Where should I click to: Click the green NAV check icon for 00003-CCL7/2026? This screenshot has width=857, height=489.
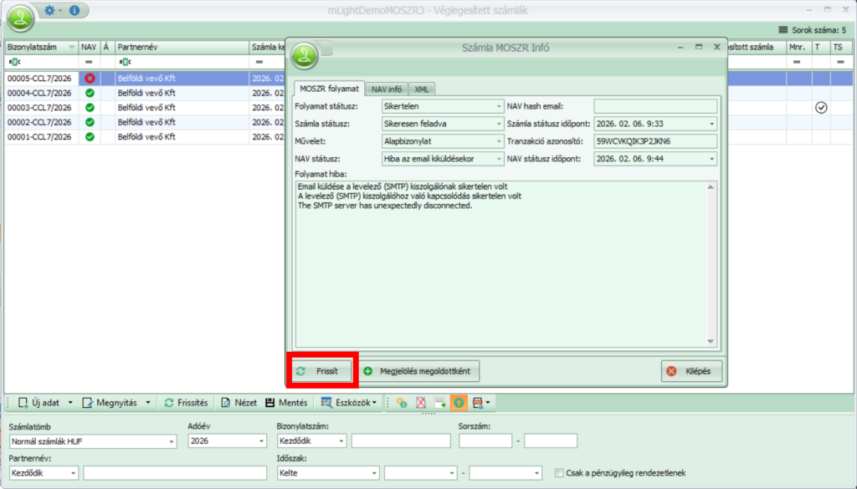(90, 108)
